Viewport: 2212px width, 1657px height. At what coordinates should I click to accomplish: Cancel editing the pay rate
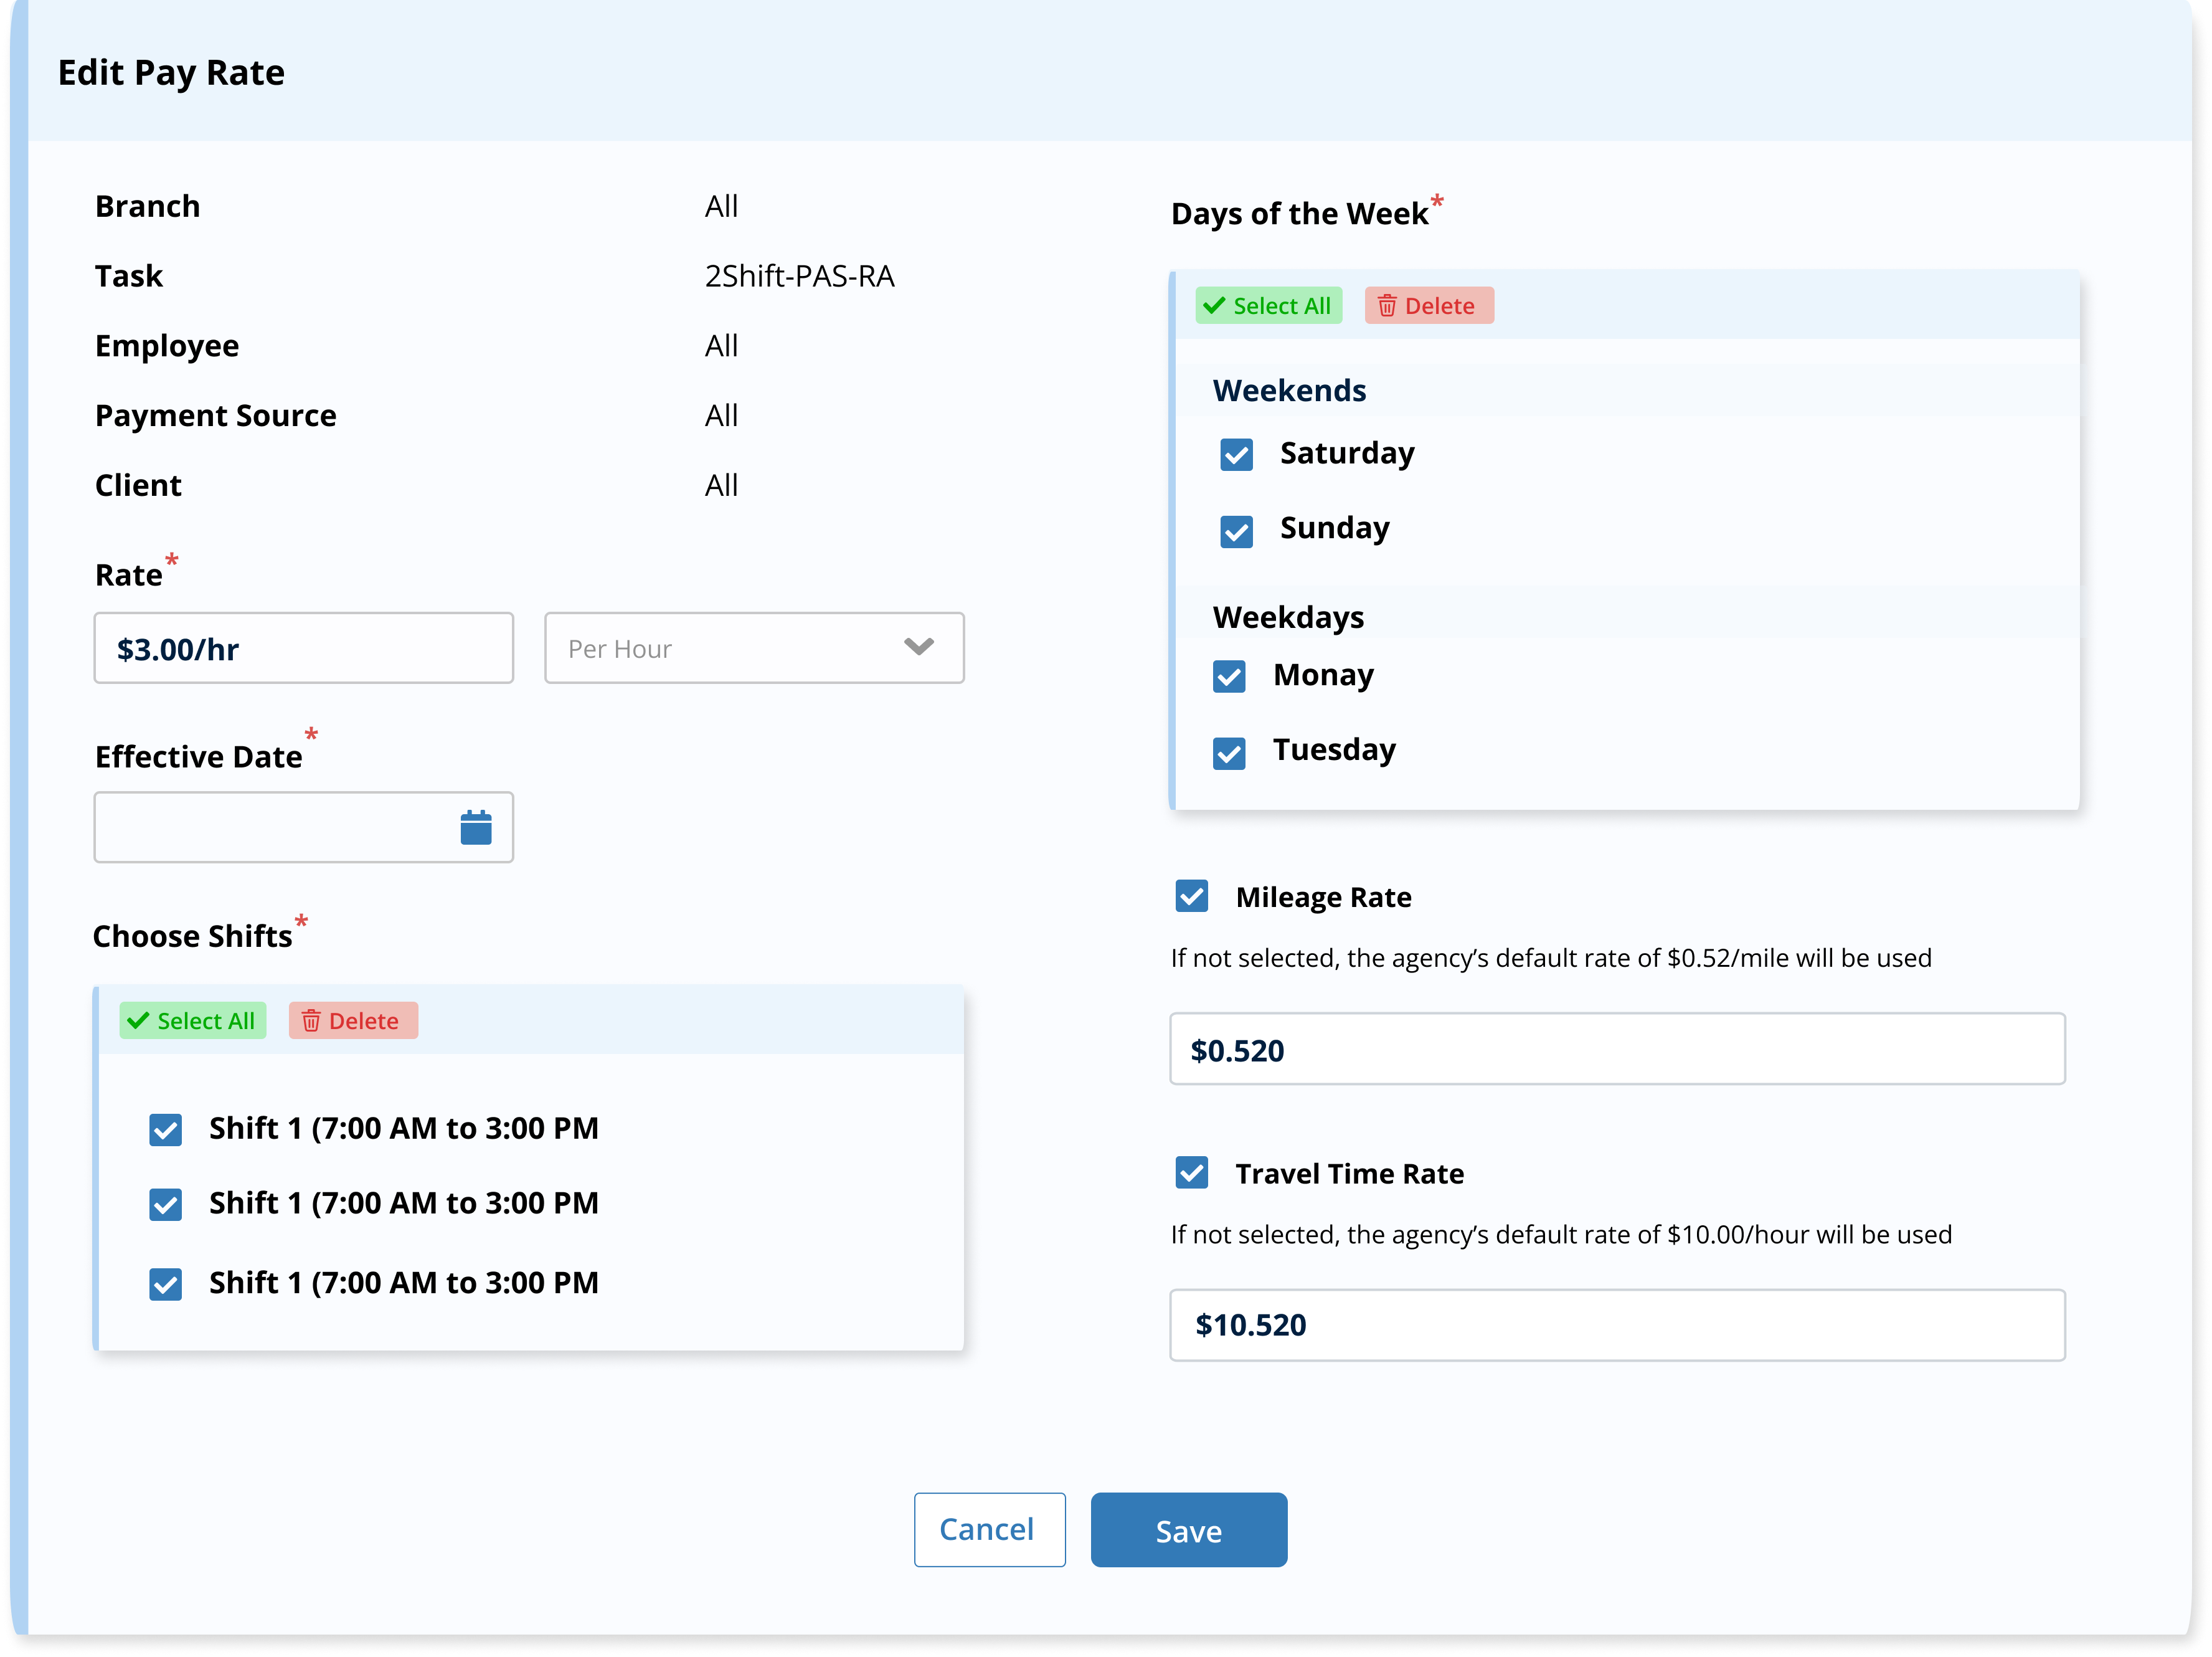[x=989, y=1529]
